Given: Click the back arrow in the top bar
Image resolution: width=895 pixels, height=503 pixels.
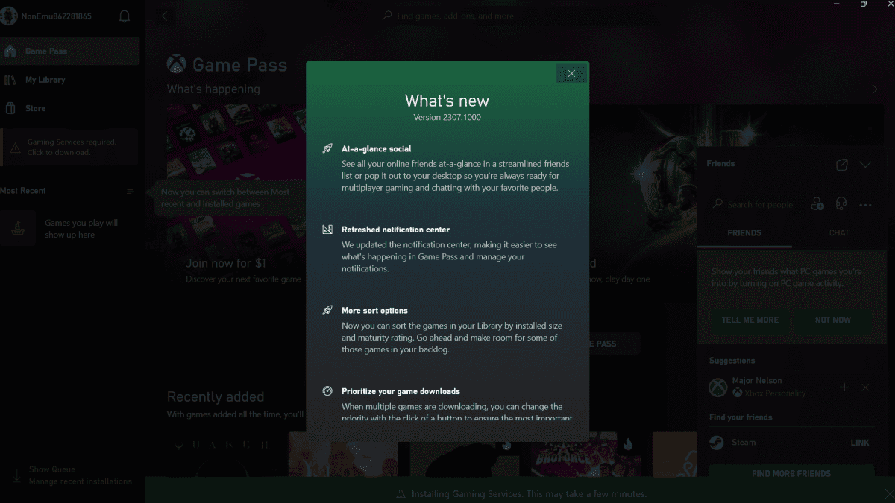Looking at the screenshot, I should tap(165, 16).
